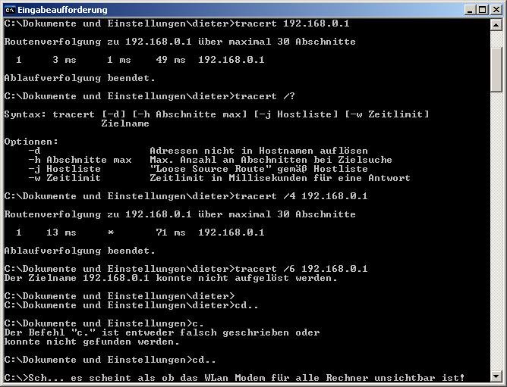The image size is (507, 387).
Task: Click the line 'konnte nicht gefunden werden.'
Action: point(92,342)
